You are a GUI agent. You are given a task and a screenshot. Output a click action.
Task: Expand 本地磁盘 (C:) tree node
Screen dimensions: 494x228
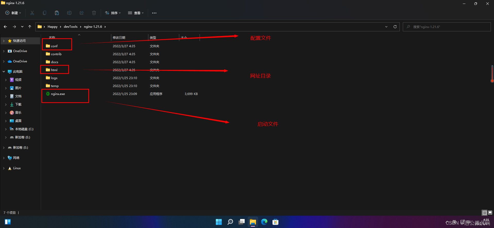6,129
